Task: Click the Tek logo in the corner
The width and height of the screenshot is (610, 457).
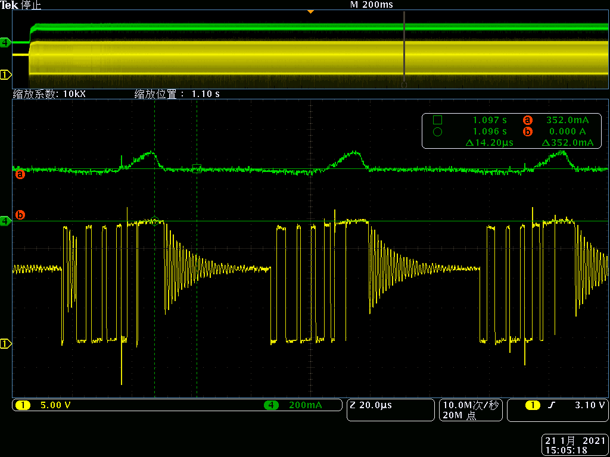Action: tap(9, 5)
